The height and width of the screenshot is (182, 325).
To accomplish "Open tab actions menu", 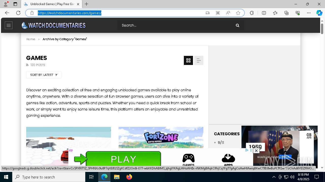I will pyautogui.click(x=15, y=4).
